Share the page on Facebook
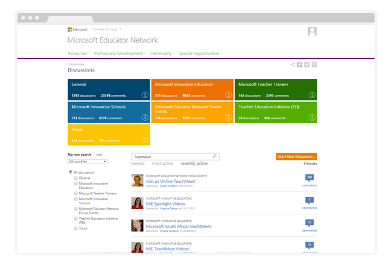Image resolution: width=392 pixels, height=265 pixels. (x=300, y=65)
